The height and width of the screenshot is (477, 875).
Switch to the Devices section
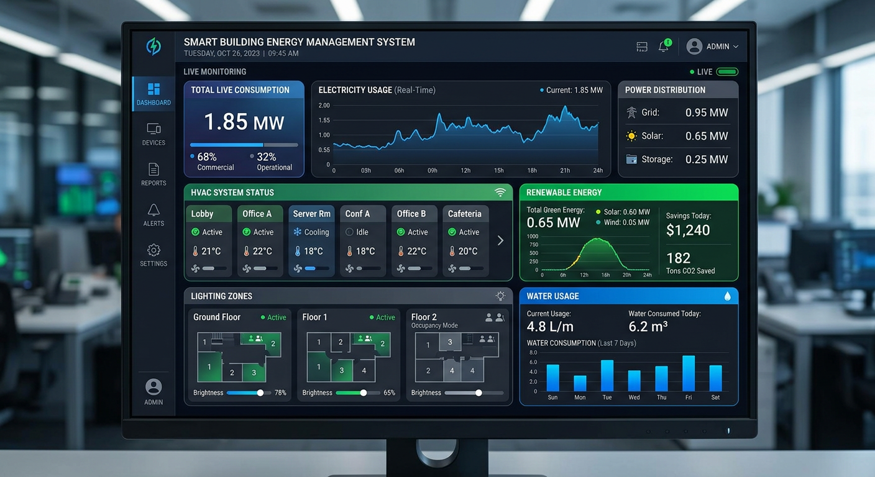tap(153, 134)
